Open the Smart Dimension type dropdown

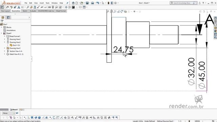click(5, 7)
